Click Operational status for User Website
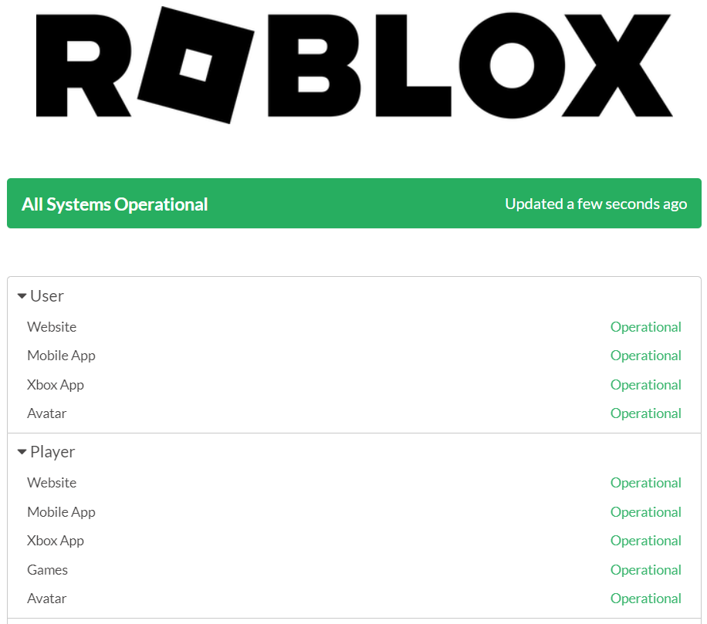 (x=646, y=326)
